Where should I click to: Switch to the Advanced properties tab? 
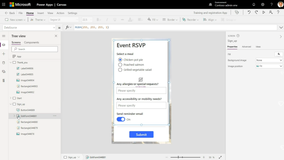246,47
